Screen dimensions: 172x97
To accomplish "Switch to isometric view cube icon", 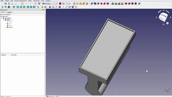I will (14, 7).
